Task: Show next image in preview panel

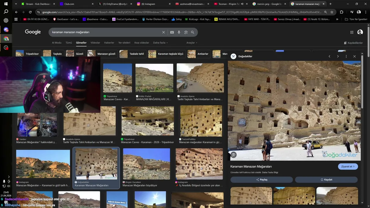Action: tap(338, 56)
